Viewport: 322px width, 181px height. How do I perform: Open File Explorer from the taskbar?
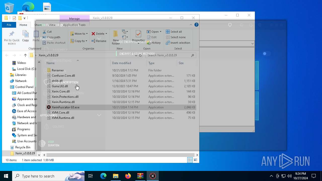coord(116,176)
